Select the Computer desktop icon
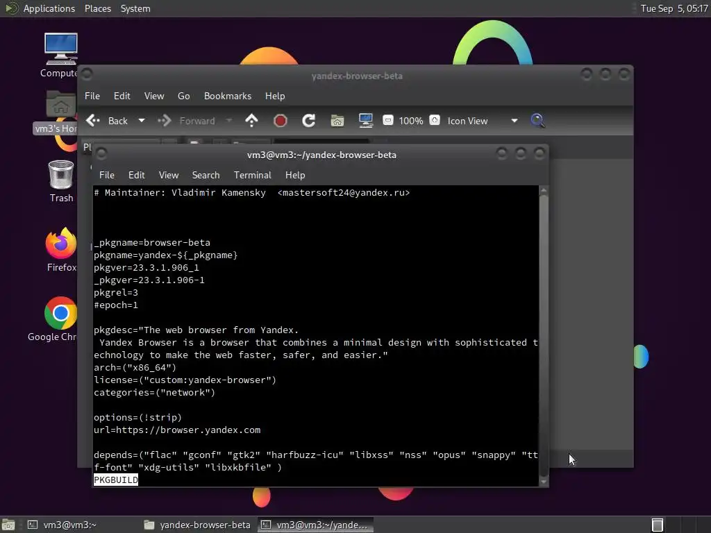The image size is (711, 533). 61,56
